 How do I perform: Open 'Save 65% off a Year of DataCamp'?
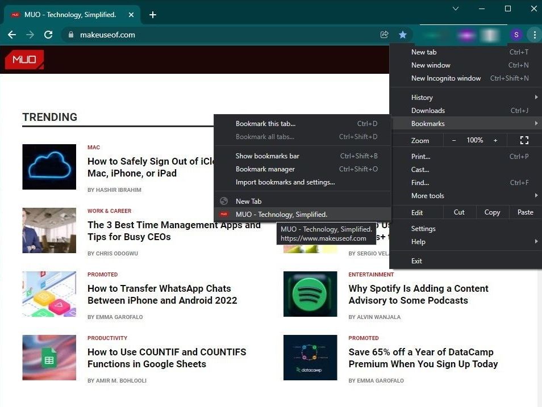tap(423, 358)
